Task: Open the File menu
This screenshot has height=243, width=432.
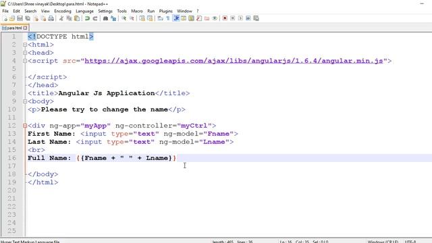Action: pos(5,11)
